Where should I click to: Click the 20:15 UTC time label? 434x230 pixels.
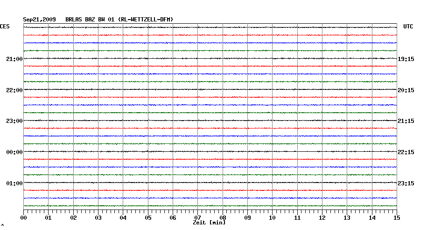click(406, 90)
